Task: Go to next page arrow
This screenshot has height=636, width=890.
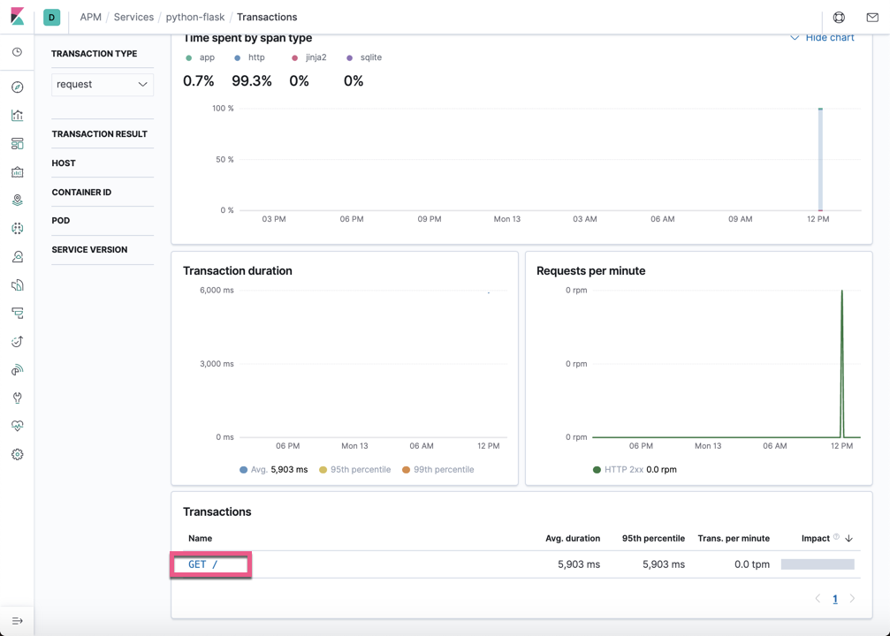Action: [852, 599]
